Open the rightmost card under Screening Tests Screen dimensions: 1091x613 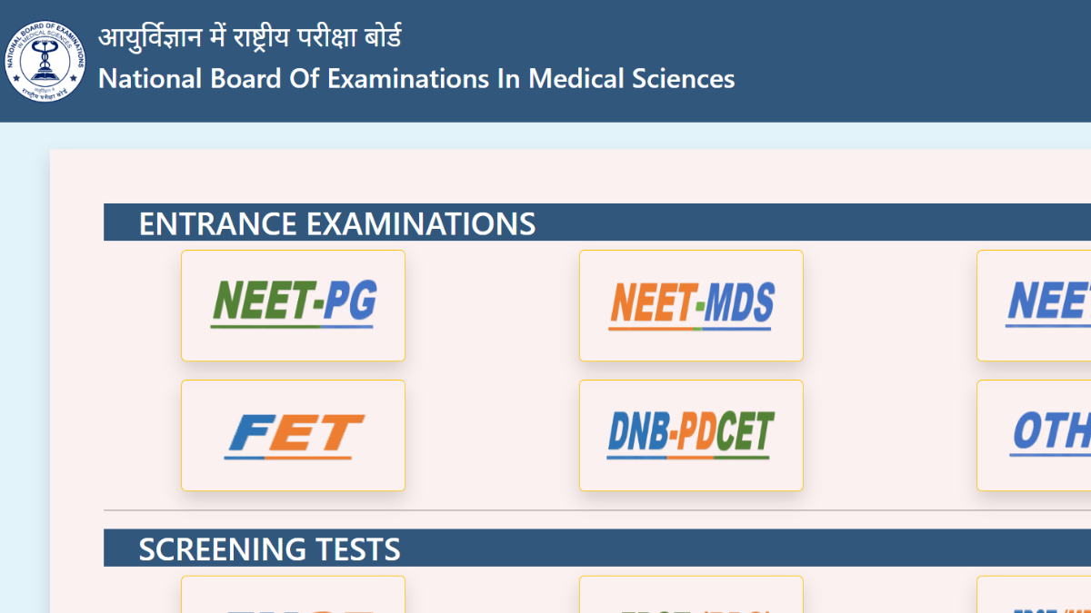(1035, 596)
